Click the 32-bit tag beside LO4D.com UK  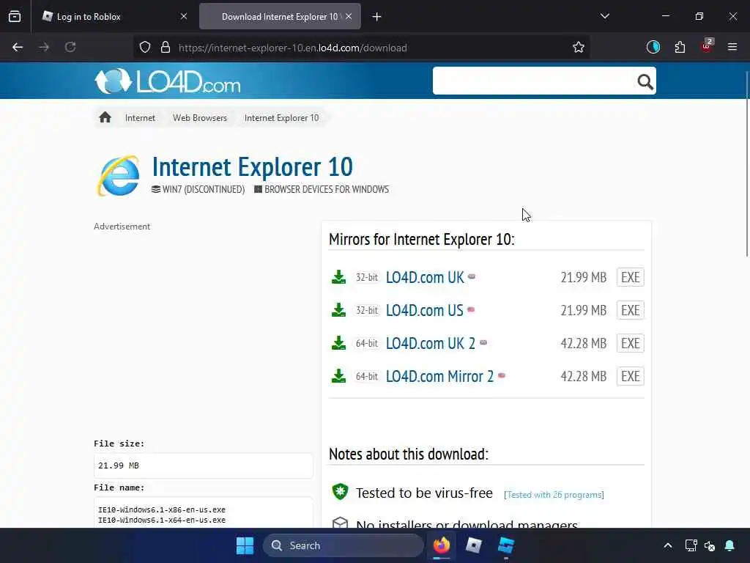pos(367,277)
